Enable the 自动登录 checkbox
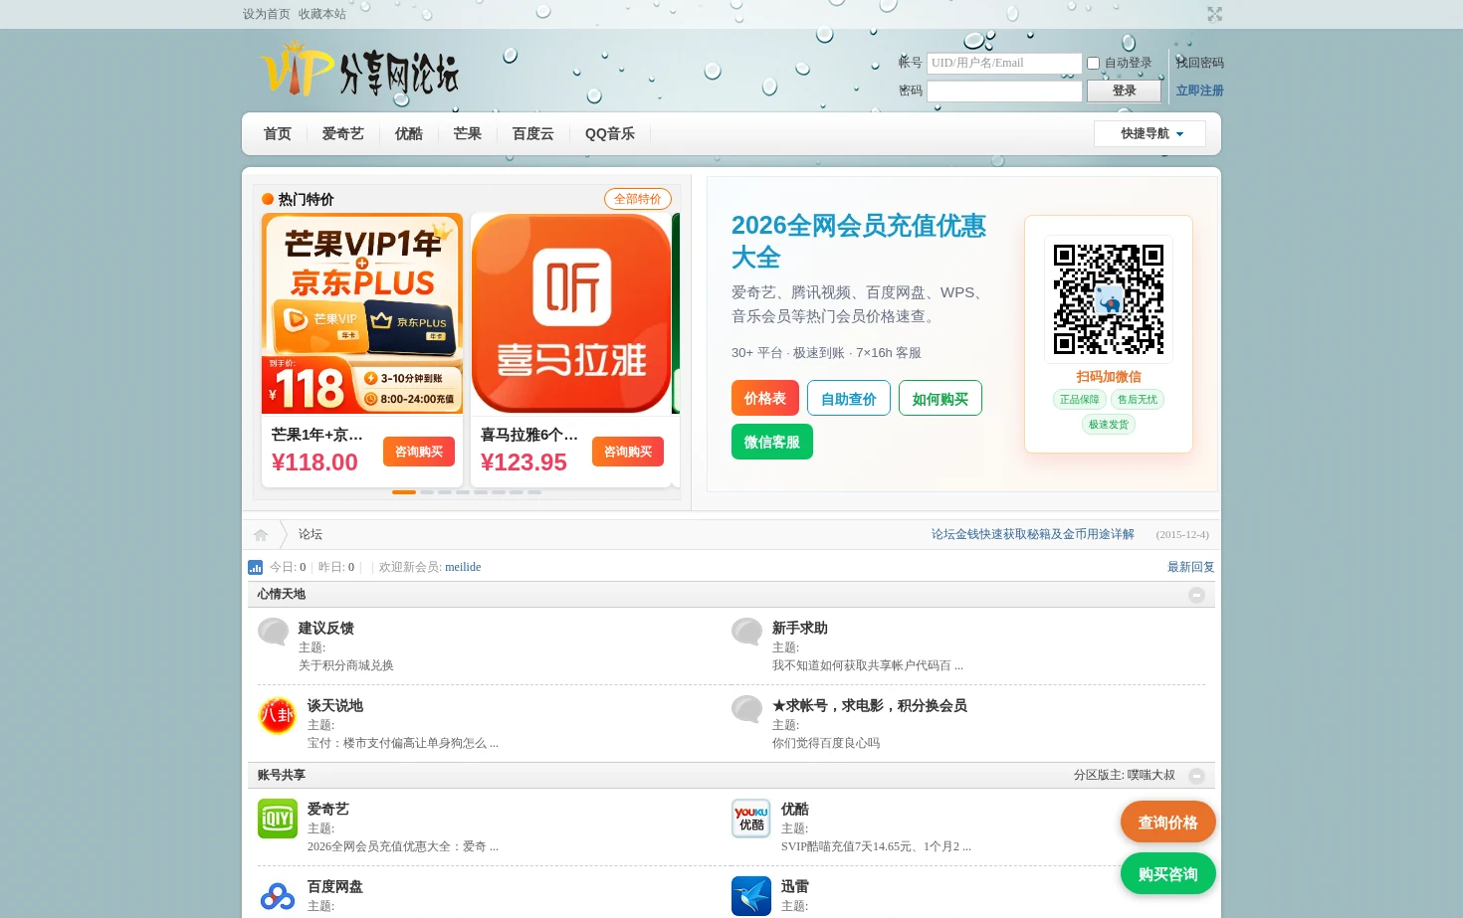 pyautogui.click(x=1093, y=64)
